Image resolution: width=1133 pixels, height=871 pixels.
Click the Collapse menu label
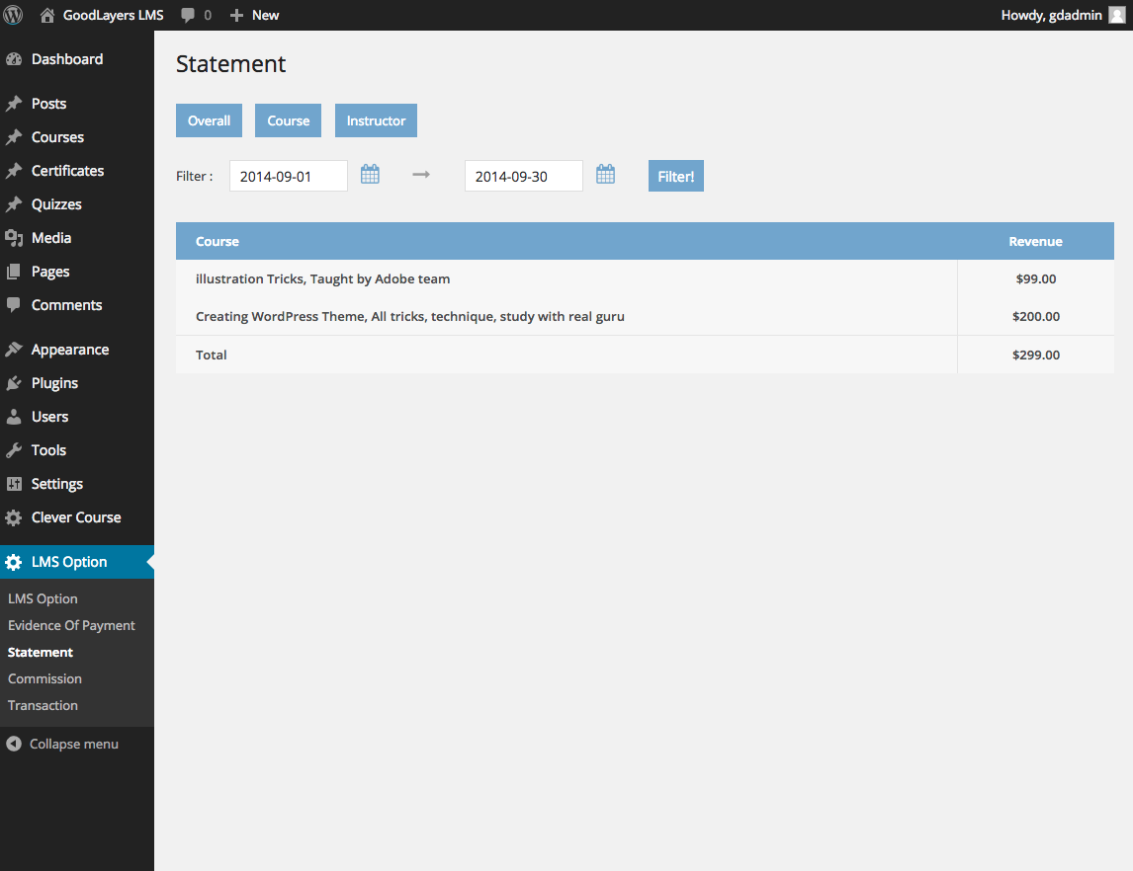coord(74,744)
